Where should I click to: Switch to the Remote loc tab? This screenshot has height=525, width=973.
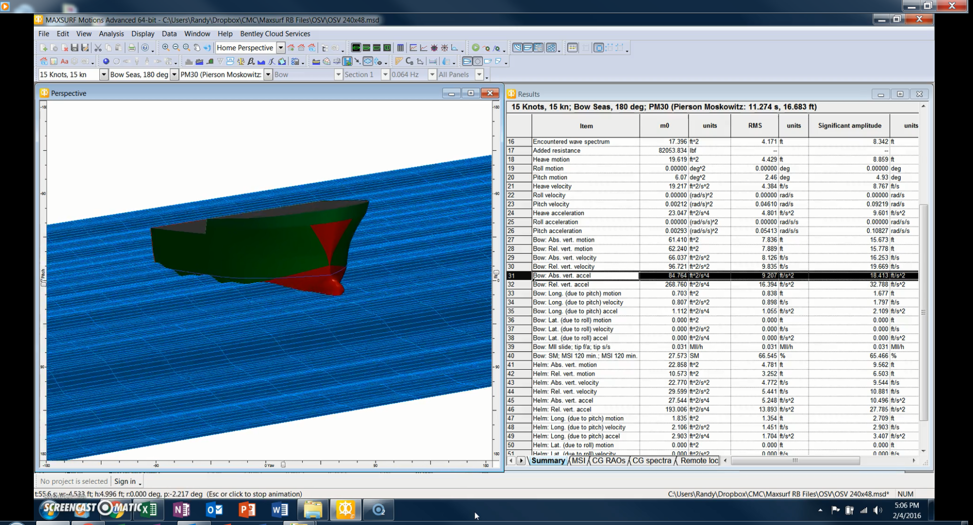pos(699,460)
